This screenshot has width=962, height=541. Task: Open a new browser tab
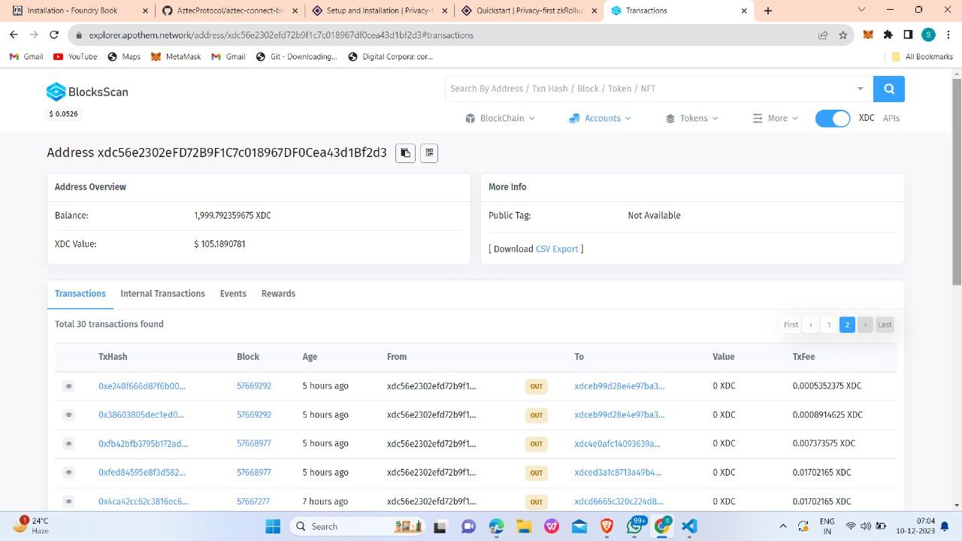[767, 11]
